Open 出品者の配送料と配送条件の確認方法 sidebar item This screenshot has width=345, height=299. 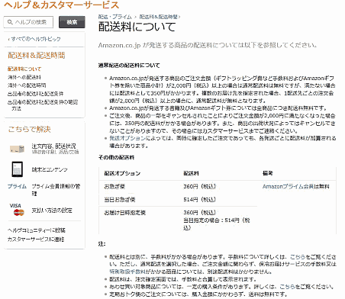pos(43,105)
